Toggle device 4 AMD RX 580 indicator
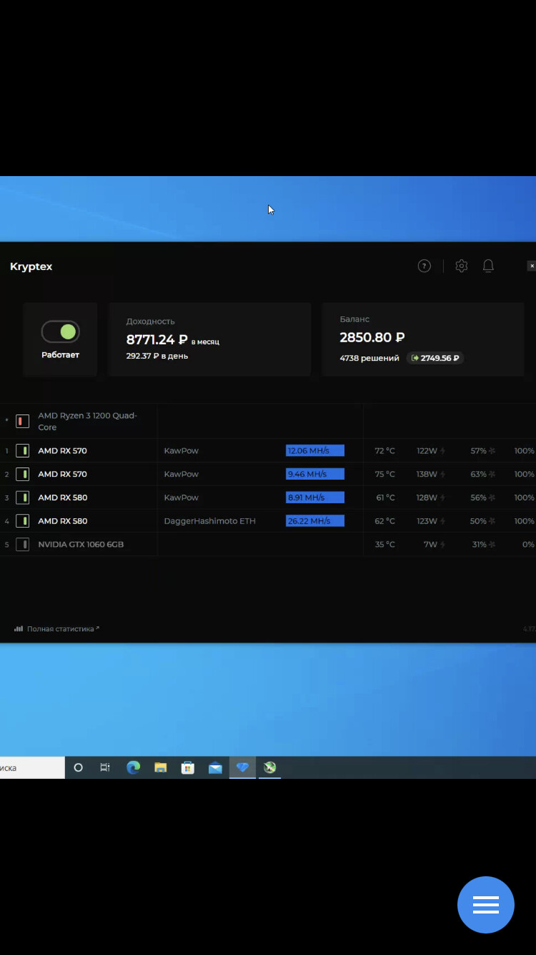 click(23, 521)
